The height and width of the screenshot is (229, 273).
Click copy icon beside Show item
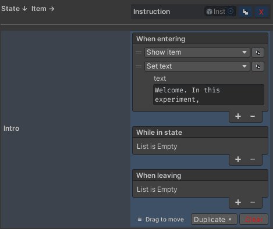pos(258,52)
